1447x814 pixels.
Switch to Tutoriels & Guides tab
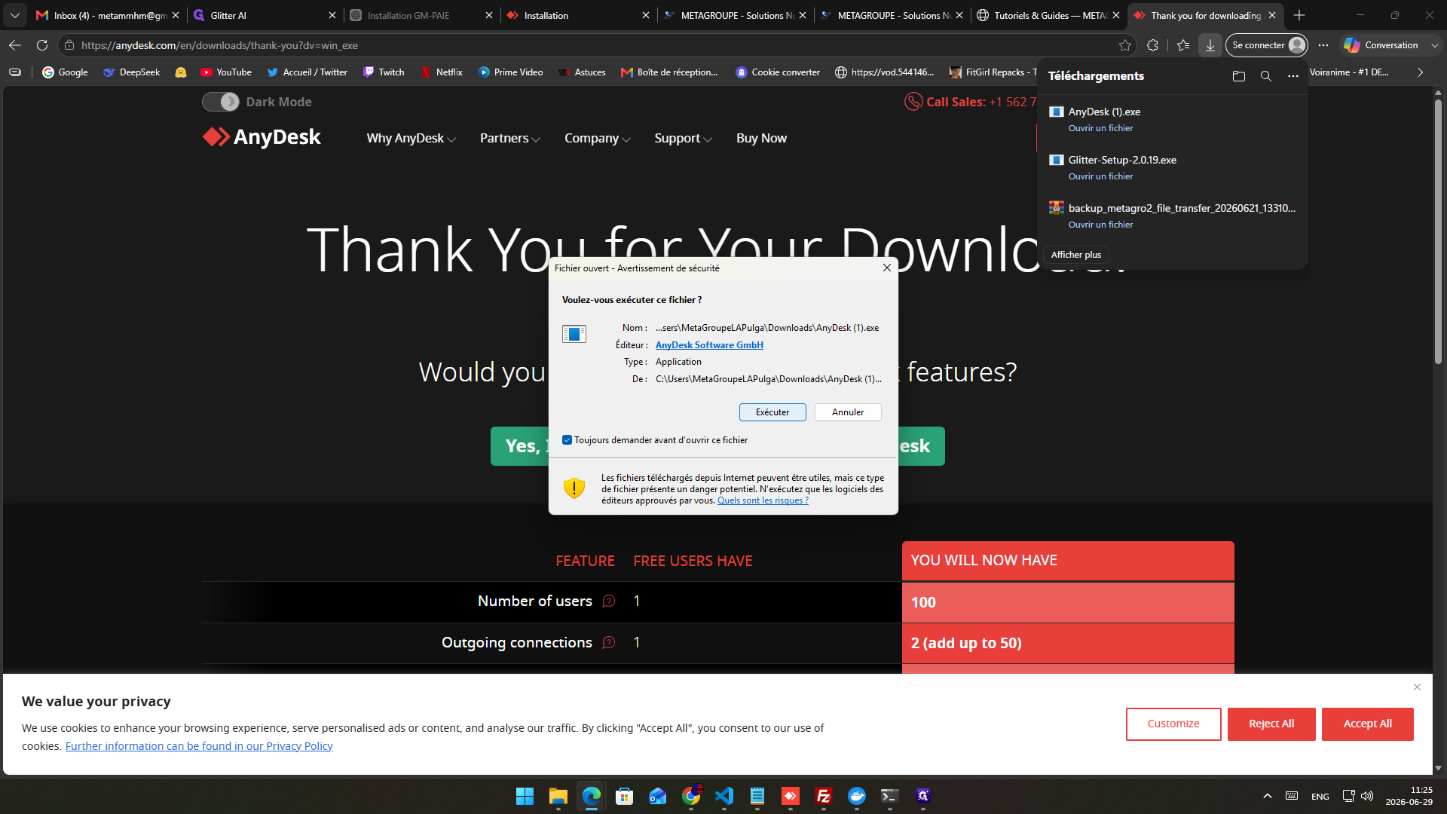(1048, 15)
